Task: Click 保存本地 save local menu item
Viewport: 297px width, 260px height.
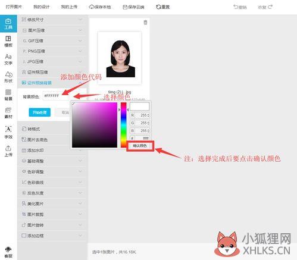Action: tap(100, 7)
